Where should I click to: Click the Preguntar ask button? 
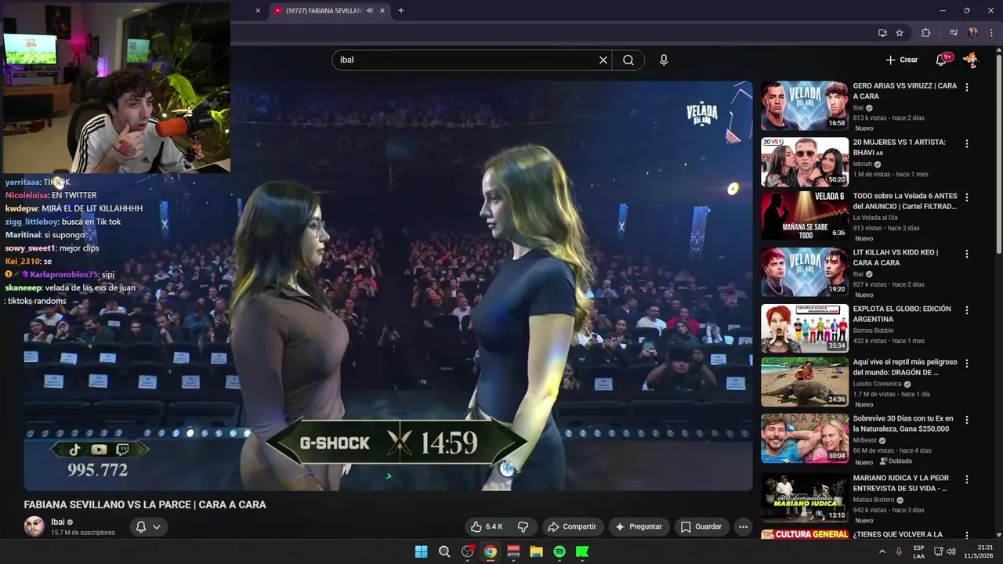(x=639, y=526)
